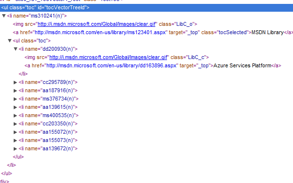Select the li name="ms376734(n)" tag text

48,99
